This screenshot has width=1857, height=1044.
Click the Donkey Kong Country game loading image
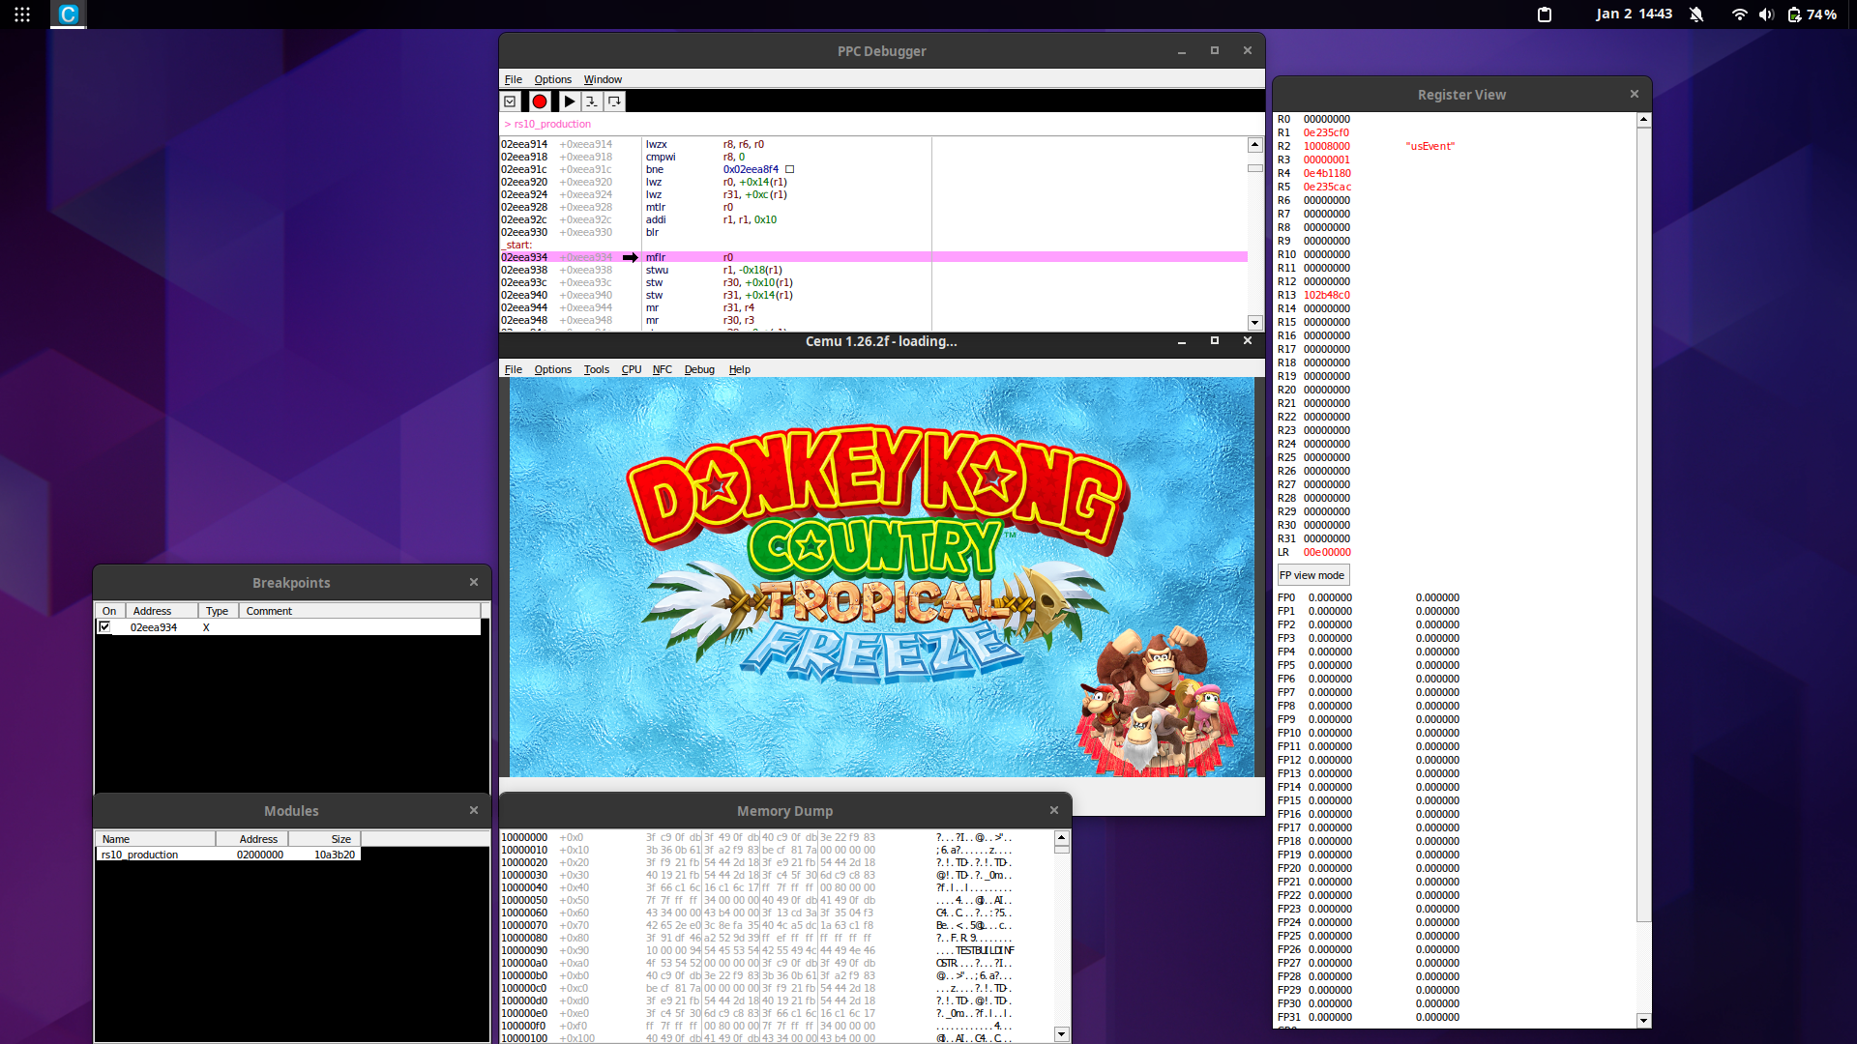(882, 577)
